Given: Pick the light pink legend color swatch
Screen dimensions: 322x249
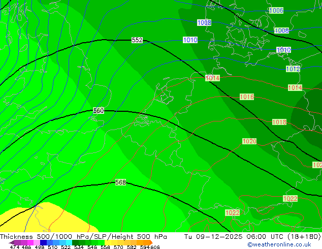Looking at the screenshot, I should pyautogui.click(x=37, y=242).
